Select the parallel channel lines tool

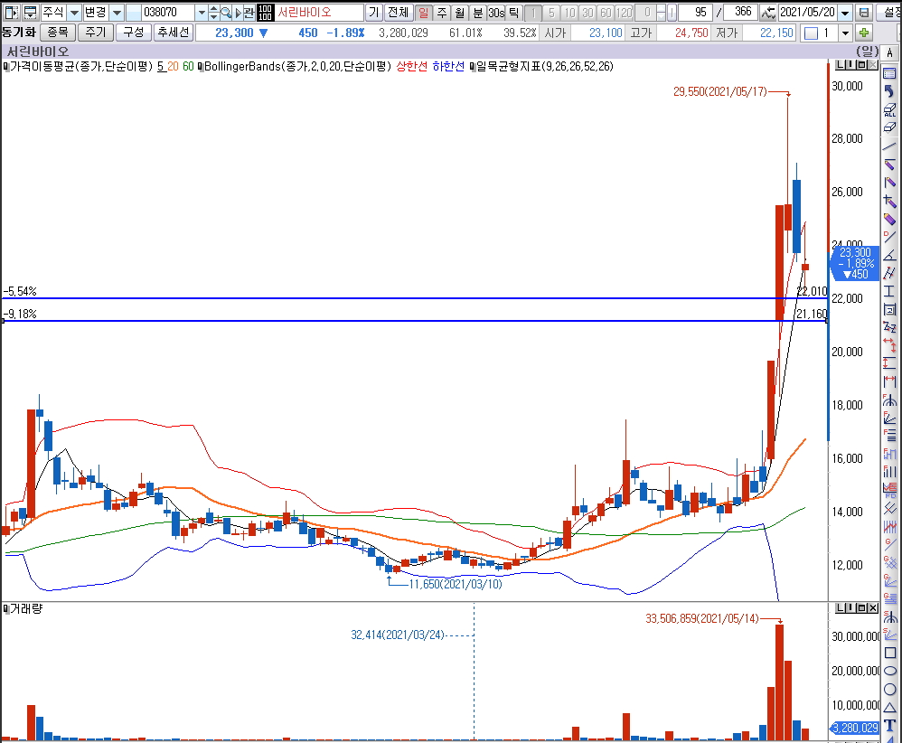click(890, 273)
